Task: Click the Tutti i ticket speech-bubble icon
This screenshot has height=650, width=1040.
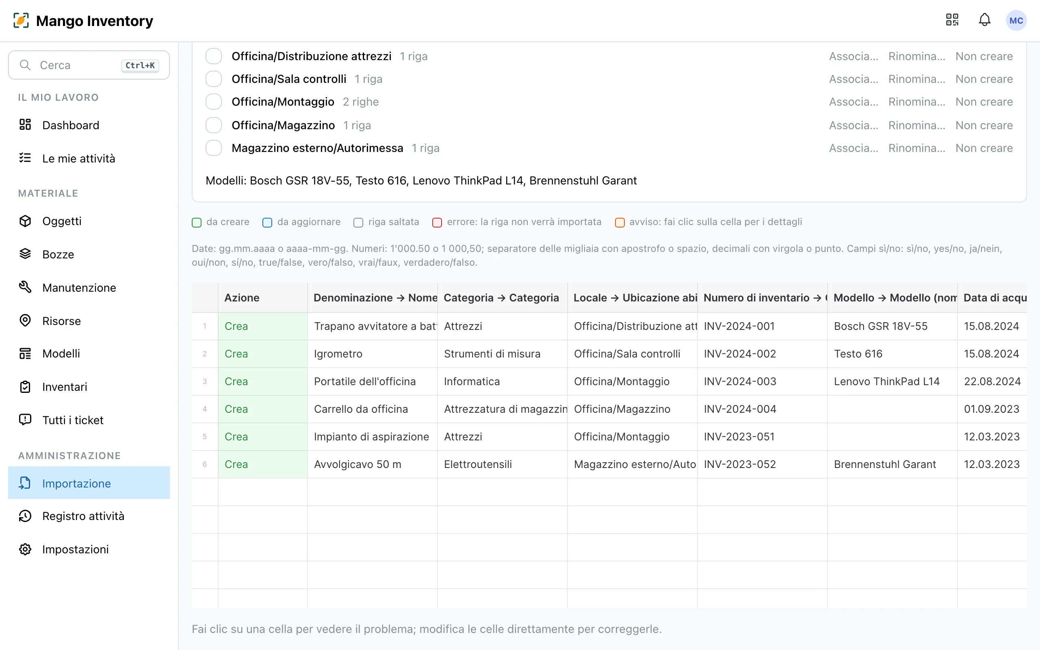Action: click(x=25, y=420)
